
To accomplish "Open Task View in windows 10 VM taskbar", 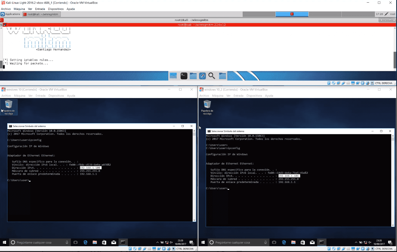I will click(76, 242).
